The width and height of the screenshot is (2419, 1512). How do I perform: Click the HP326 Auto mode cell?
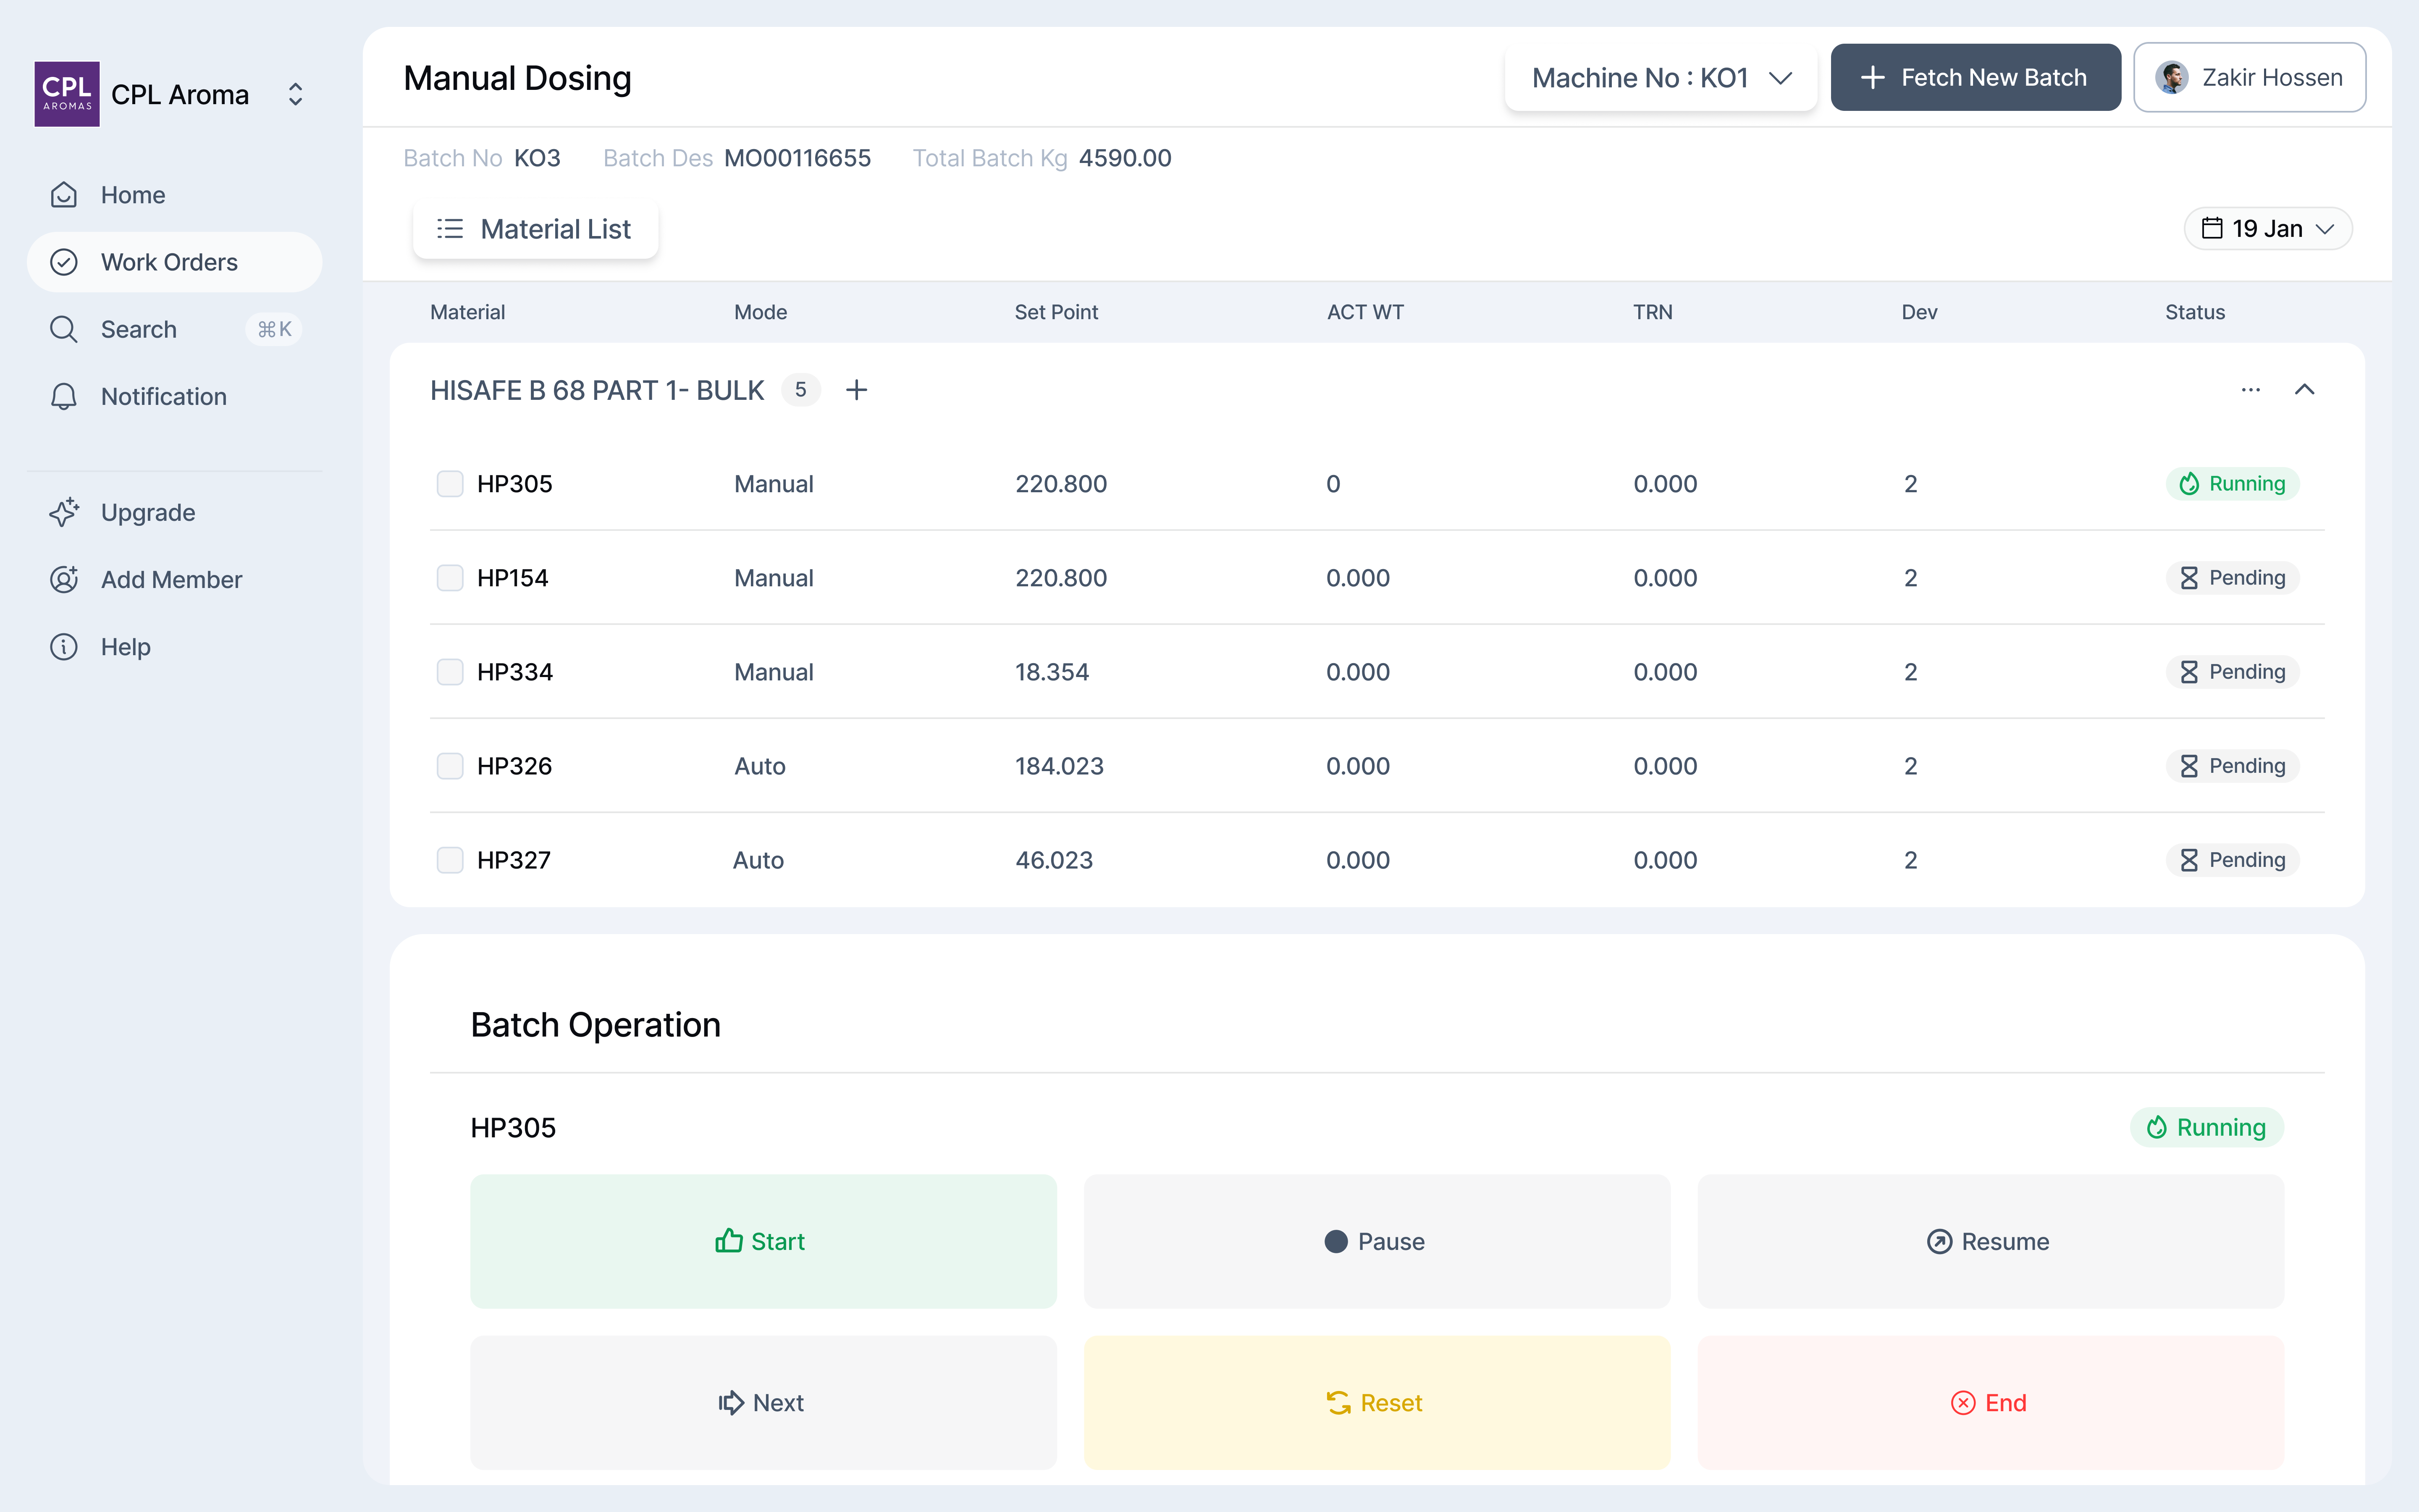click(760, 766)
